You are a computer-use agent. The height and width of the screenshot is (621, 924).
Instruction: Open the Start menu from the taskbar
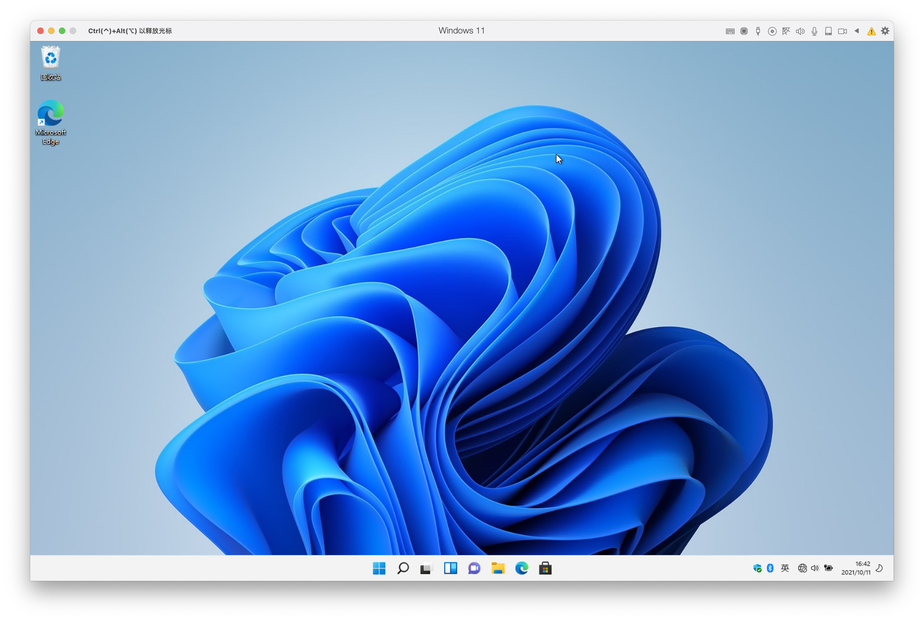click(379, 568)
